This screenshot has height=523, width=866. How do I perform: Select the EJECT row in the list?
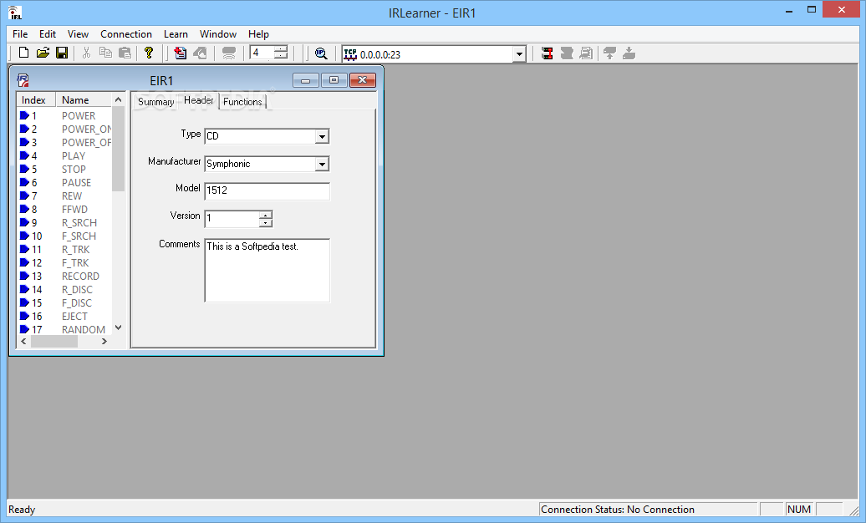[x=64, y=316]
